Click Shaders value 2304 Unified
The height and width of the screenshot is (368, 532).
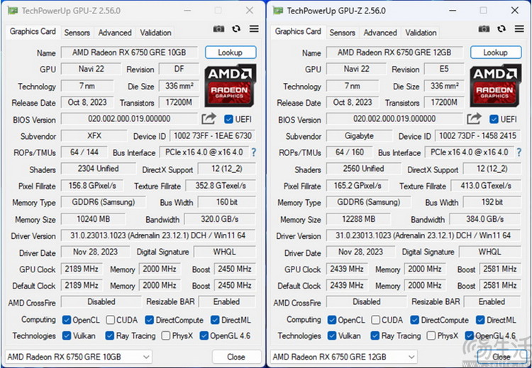click(x=99, y=169)
